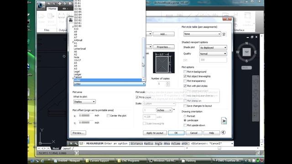
Task: Toggle the Plot in background checkbox
Action: (185, 72)
